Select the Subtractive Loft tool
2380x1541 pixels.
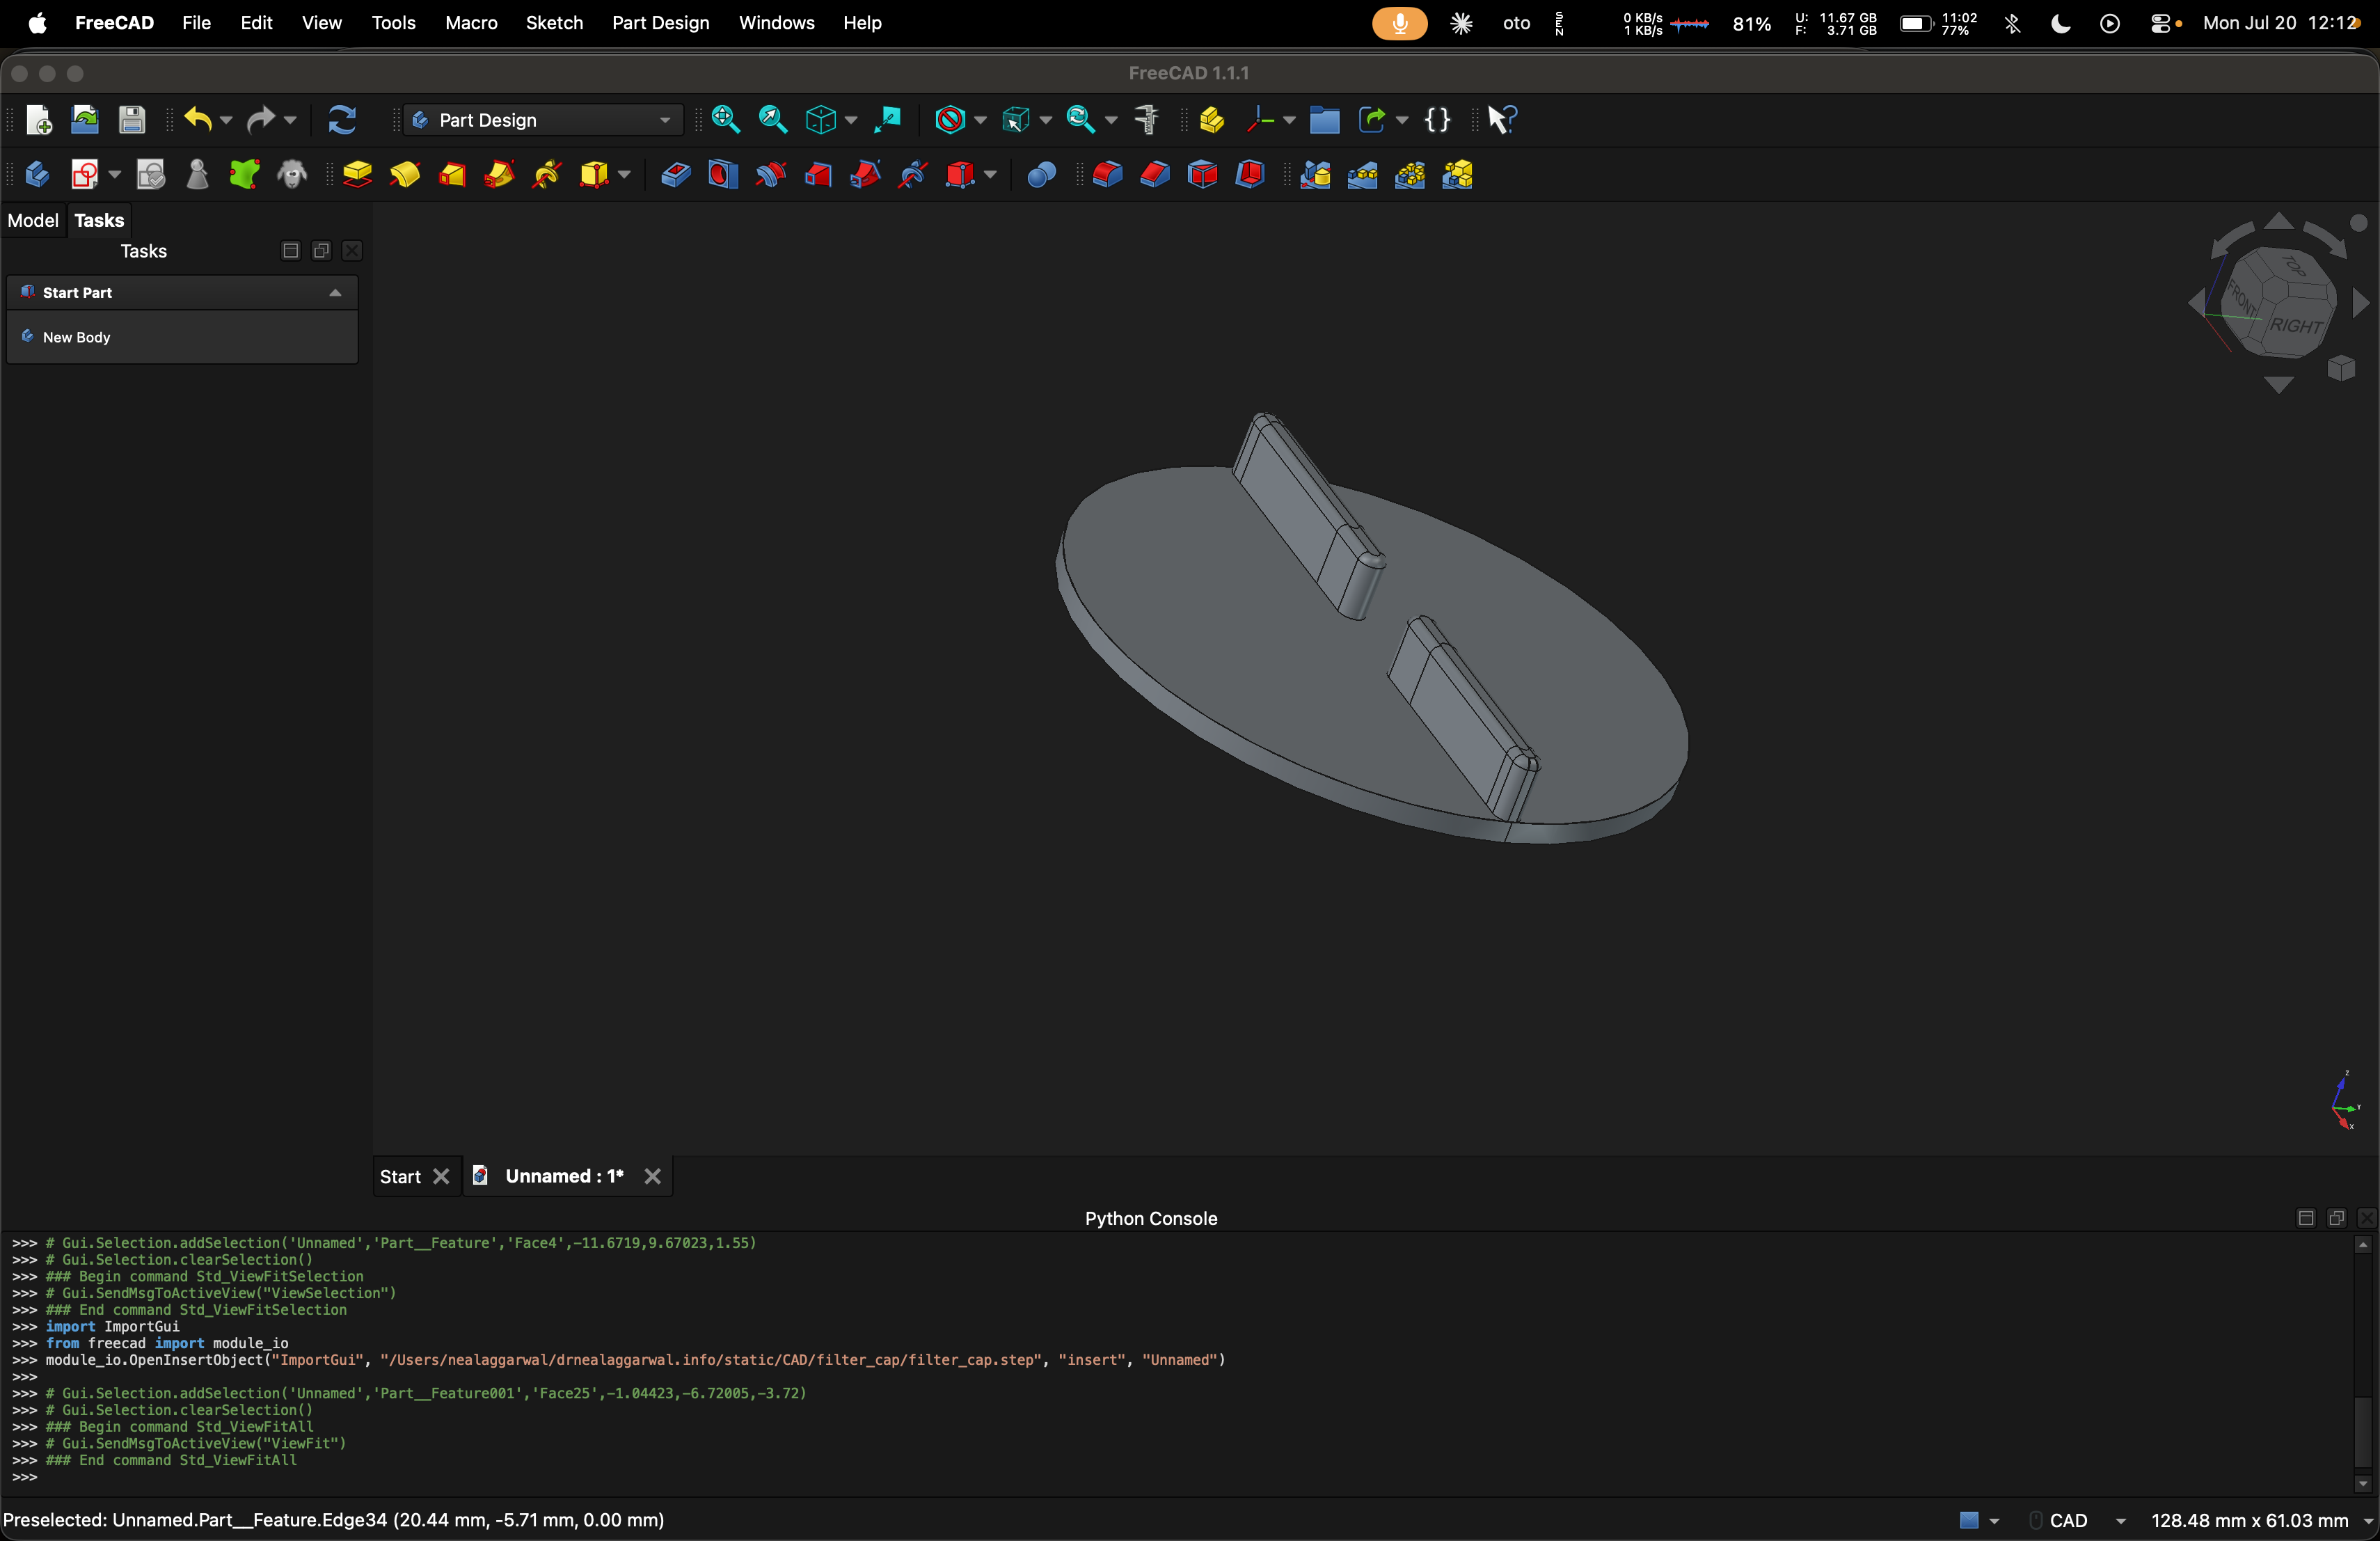tap(818, 175)
